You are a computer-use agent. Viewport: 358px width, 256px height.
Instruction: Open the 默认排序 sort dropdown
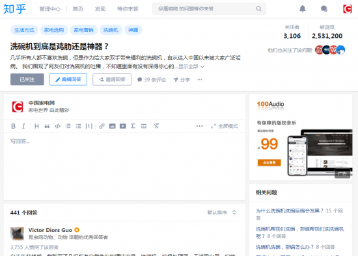pos(221,212)
